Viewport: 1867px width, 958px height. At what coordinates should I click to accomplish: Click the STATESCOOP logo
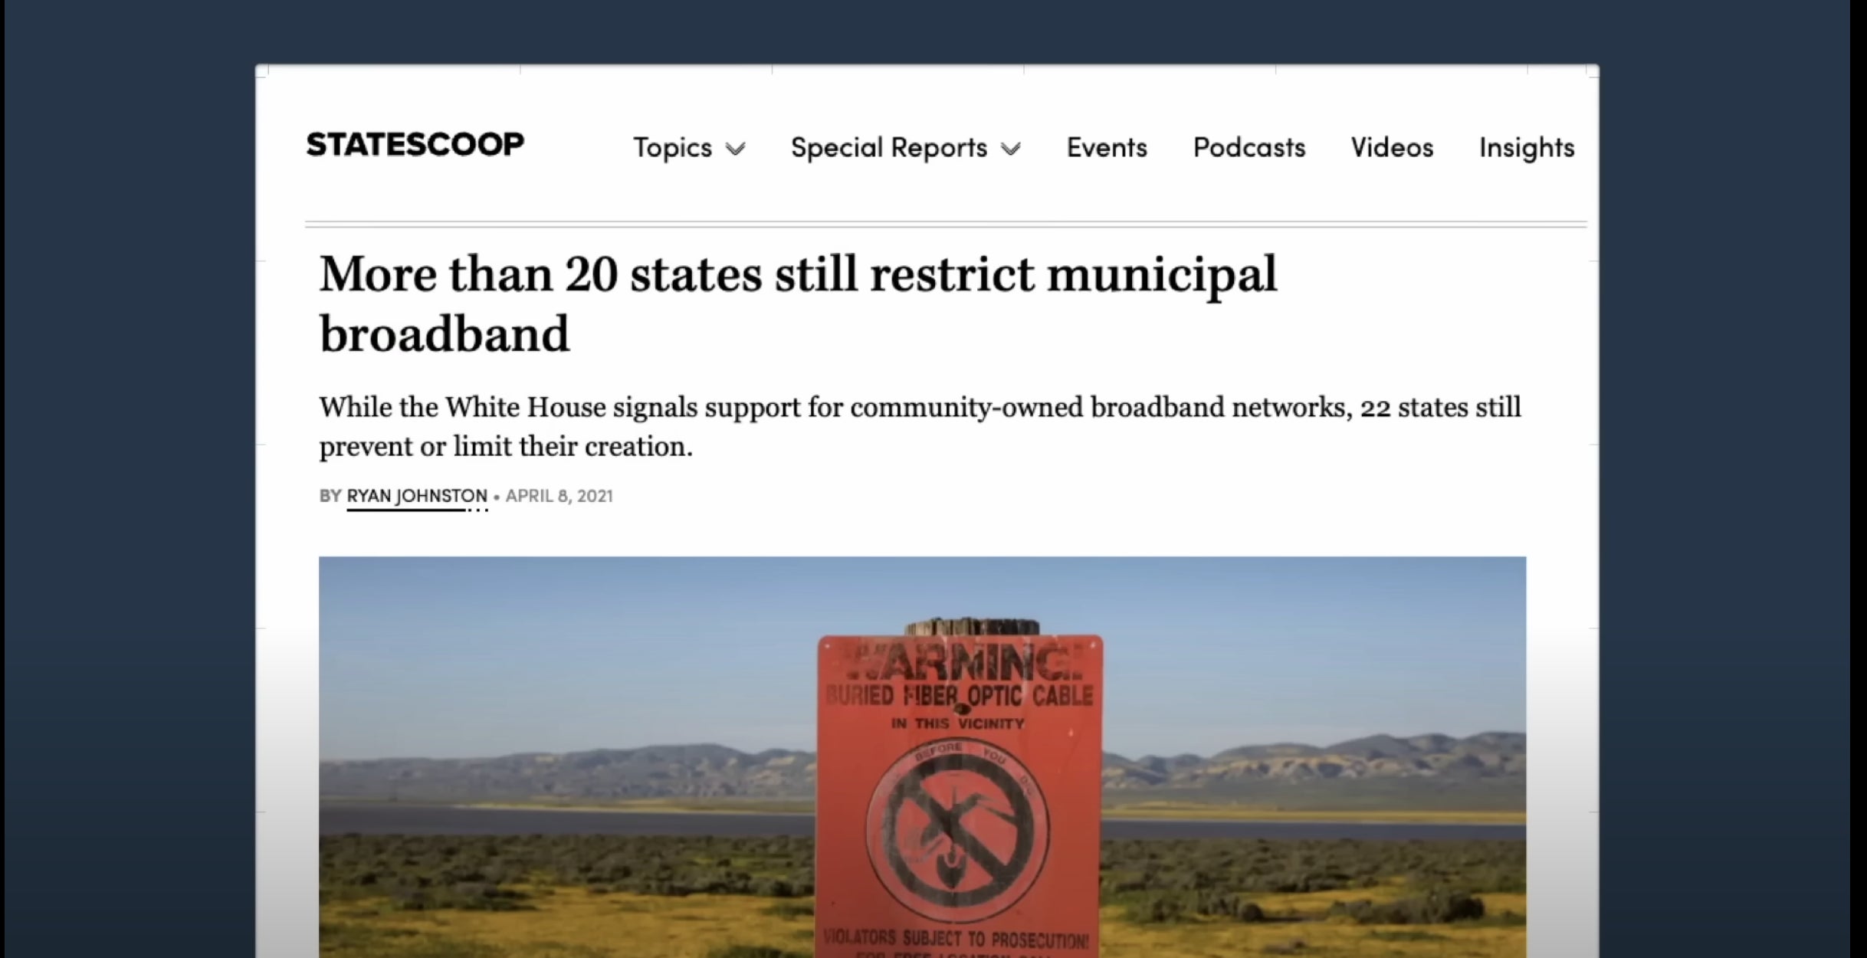click(415, 145)
